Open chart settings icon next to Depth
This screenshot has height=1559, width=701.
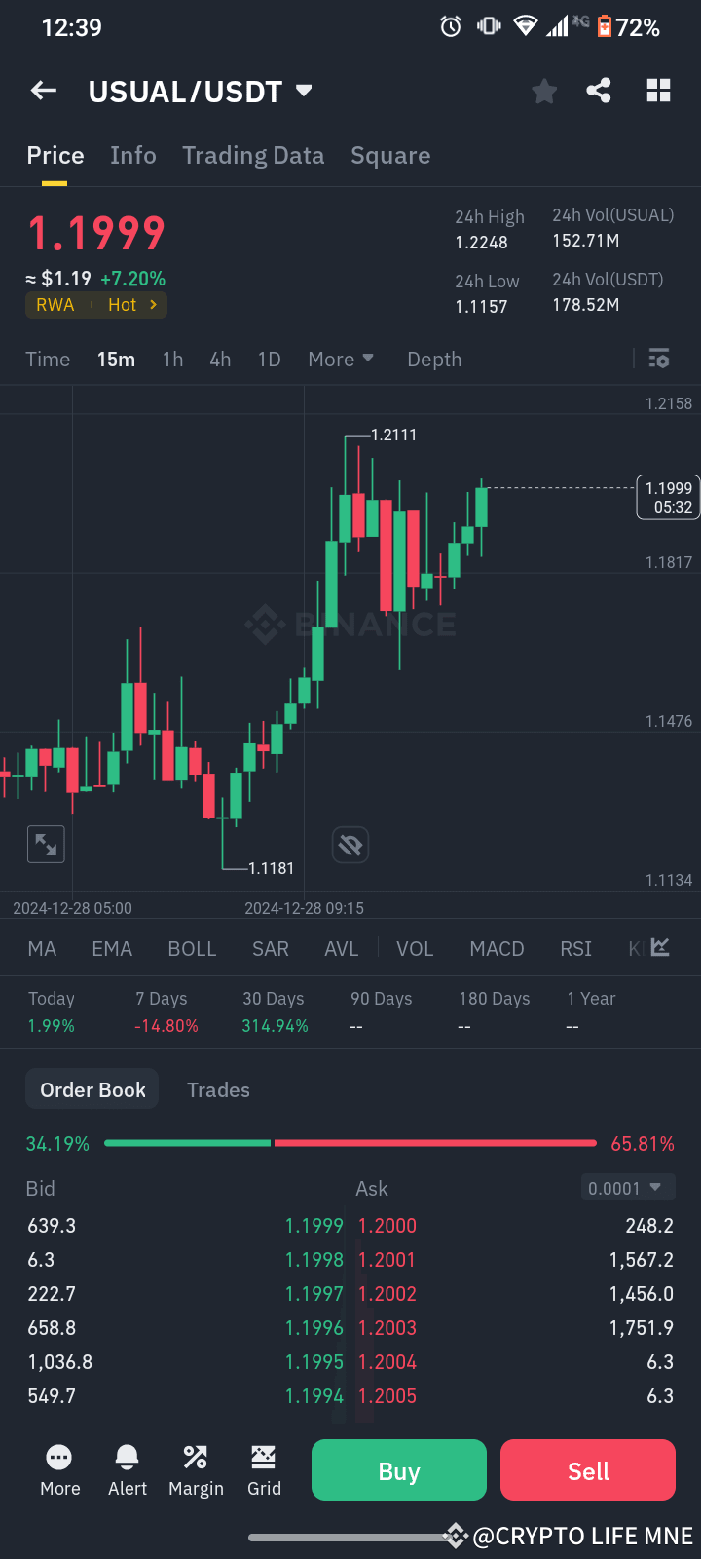pos(658,359)
